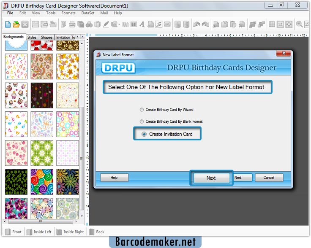Click the first database cylinder icon
Viewport: 311px width, 248px height.
pos(177,24)
